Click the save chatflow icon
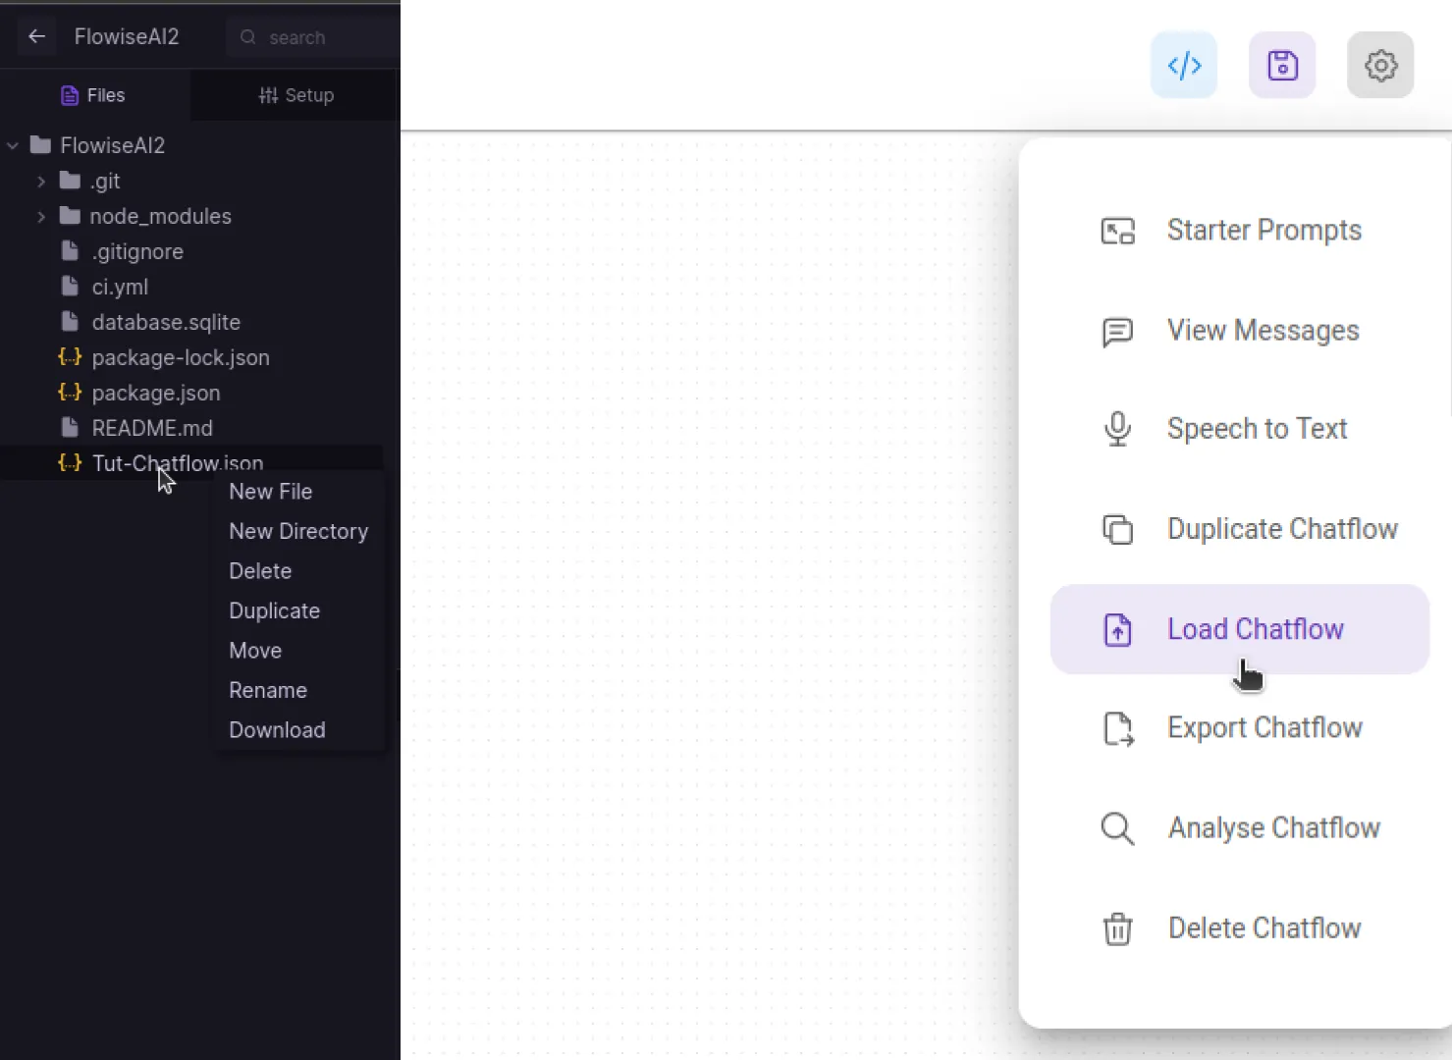1452x1060 pixels. coord(1281,65)
